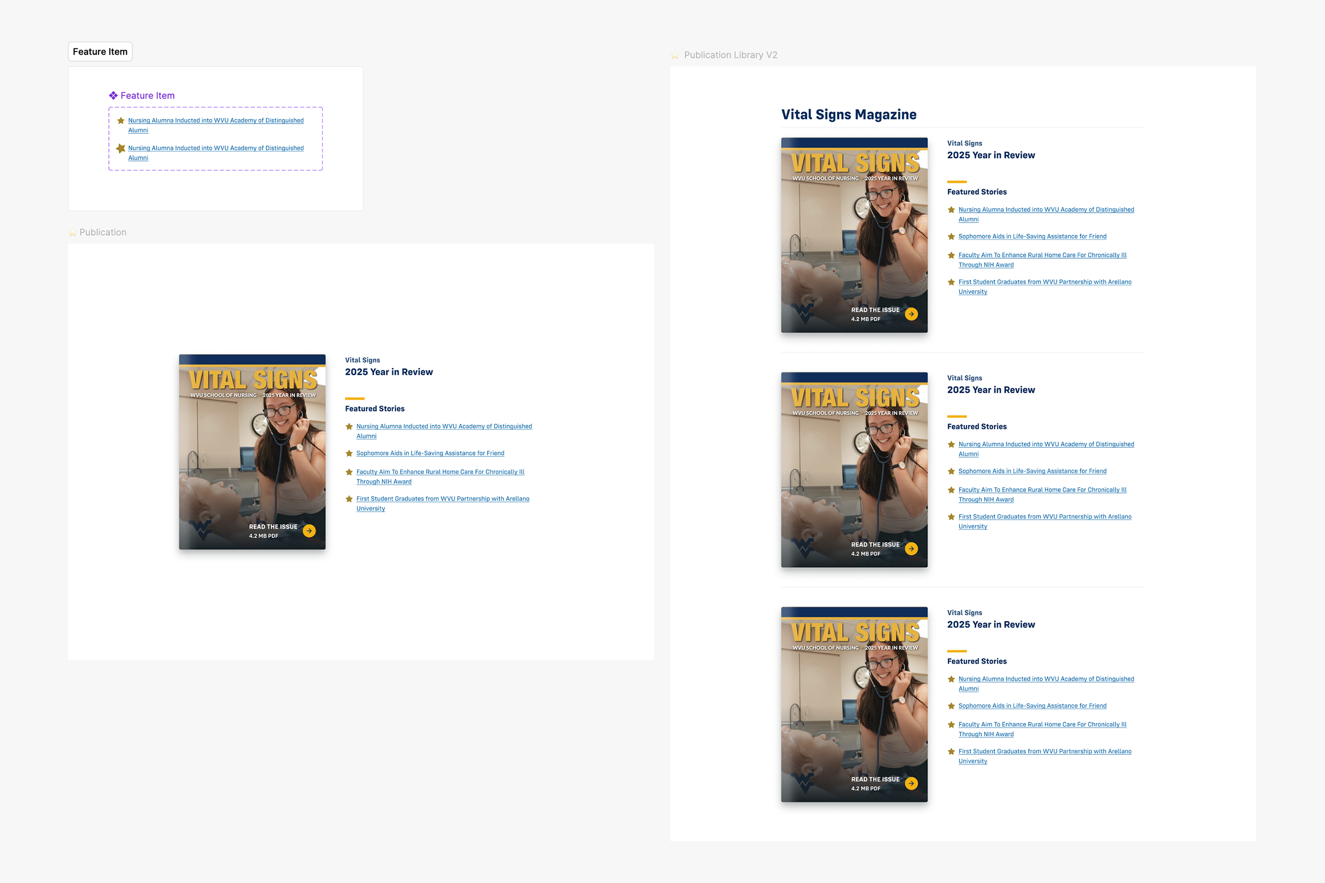Pick Faculty Aim star in bottom Library card
This screenshot has height=883, width=1325.
click(x=951, y=725)
